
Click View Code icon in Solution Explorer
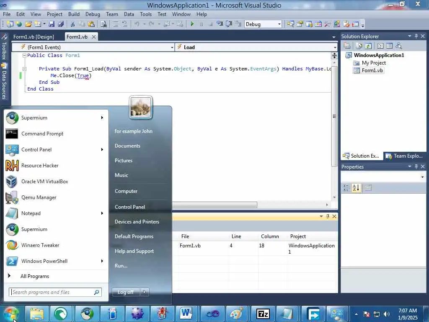(380, 46)
